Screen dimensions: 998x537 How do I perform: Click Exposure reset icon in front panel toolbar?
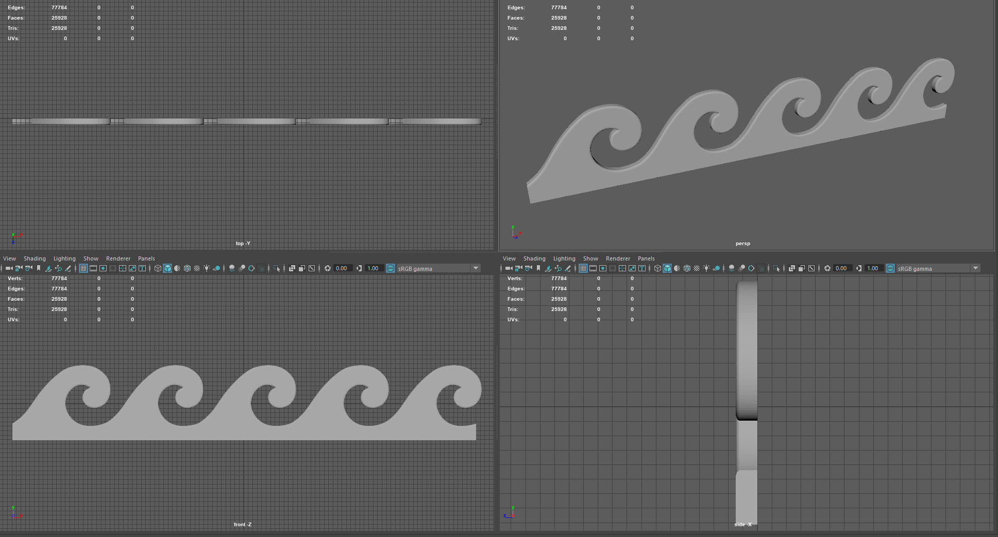(327, 268)
